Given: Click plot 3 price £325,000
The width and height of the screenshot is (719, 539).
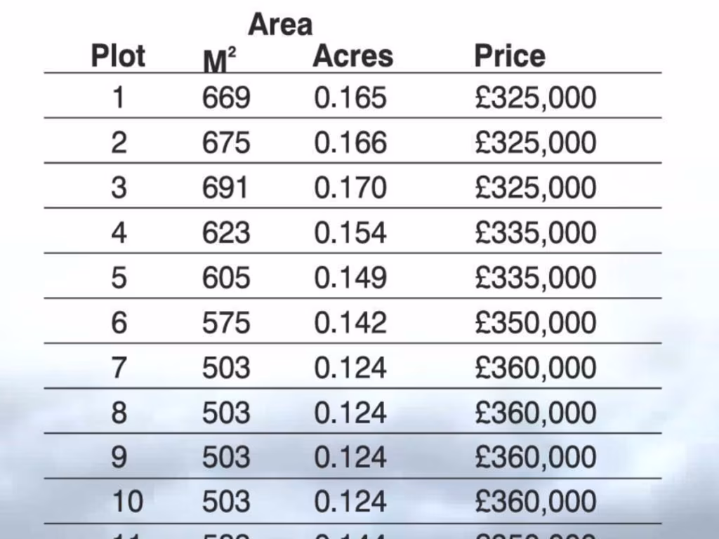Looking at the screenshot, I should pyautogui.click(x=535, y=187).
